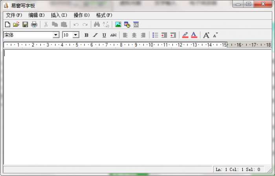
Task: Copy the selected text
Action: 55,24
